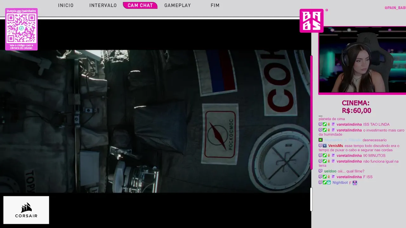Click Nightbot's teal robot badge
This screenshot has height=228, width=406.
(329, 183)
